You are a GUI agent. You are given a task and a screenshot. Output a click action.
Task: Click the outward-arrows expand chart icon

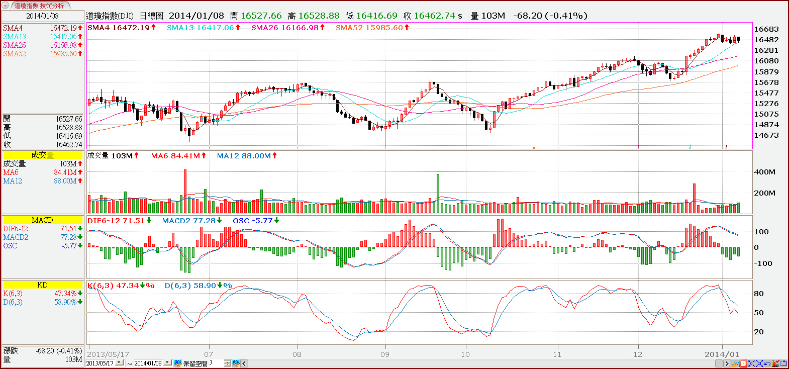coord(759,363)
